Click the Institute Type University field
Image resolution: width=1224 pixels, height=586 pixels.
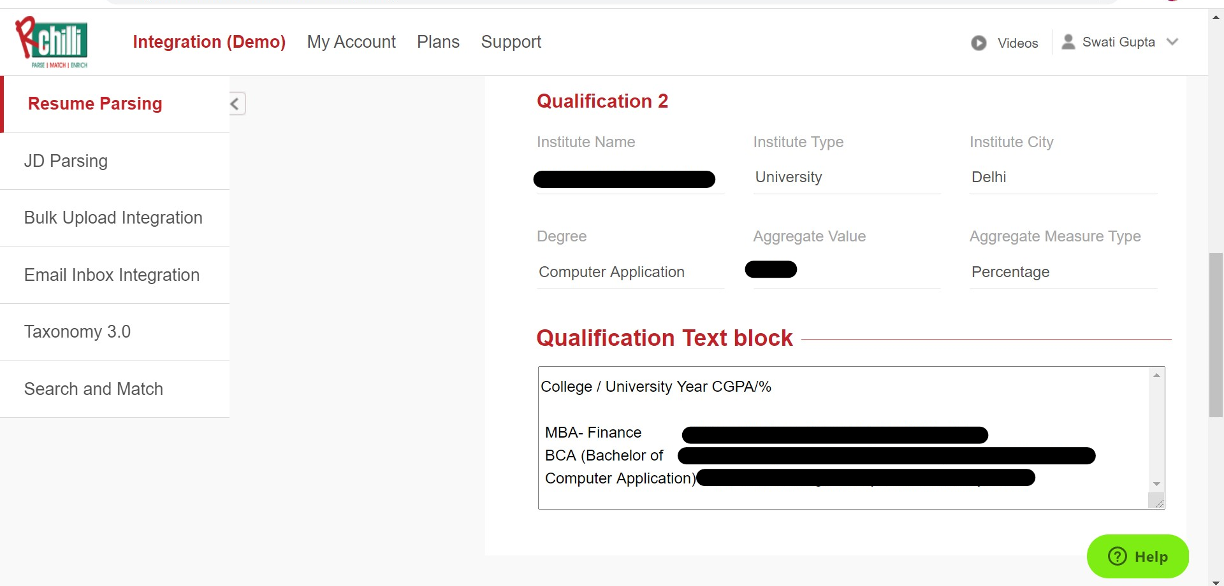[x=847, y=177]
